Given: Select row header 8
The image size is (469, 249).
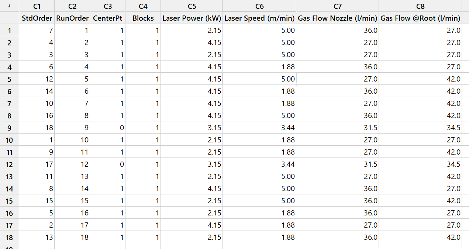Looking at the screenshot, I should tap(9, 115).
